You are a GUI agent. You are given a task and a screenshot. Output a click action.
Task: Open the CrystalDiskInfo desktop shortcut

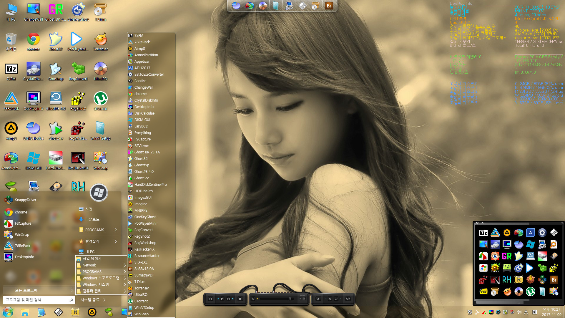[x=34, y=72]
